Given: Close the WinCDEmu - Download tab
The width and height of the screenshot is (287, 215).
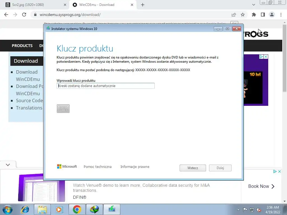Looking at the screenshot, I should [x=132, y=5].
